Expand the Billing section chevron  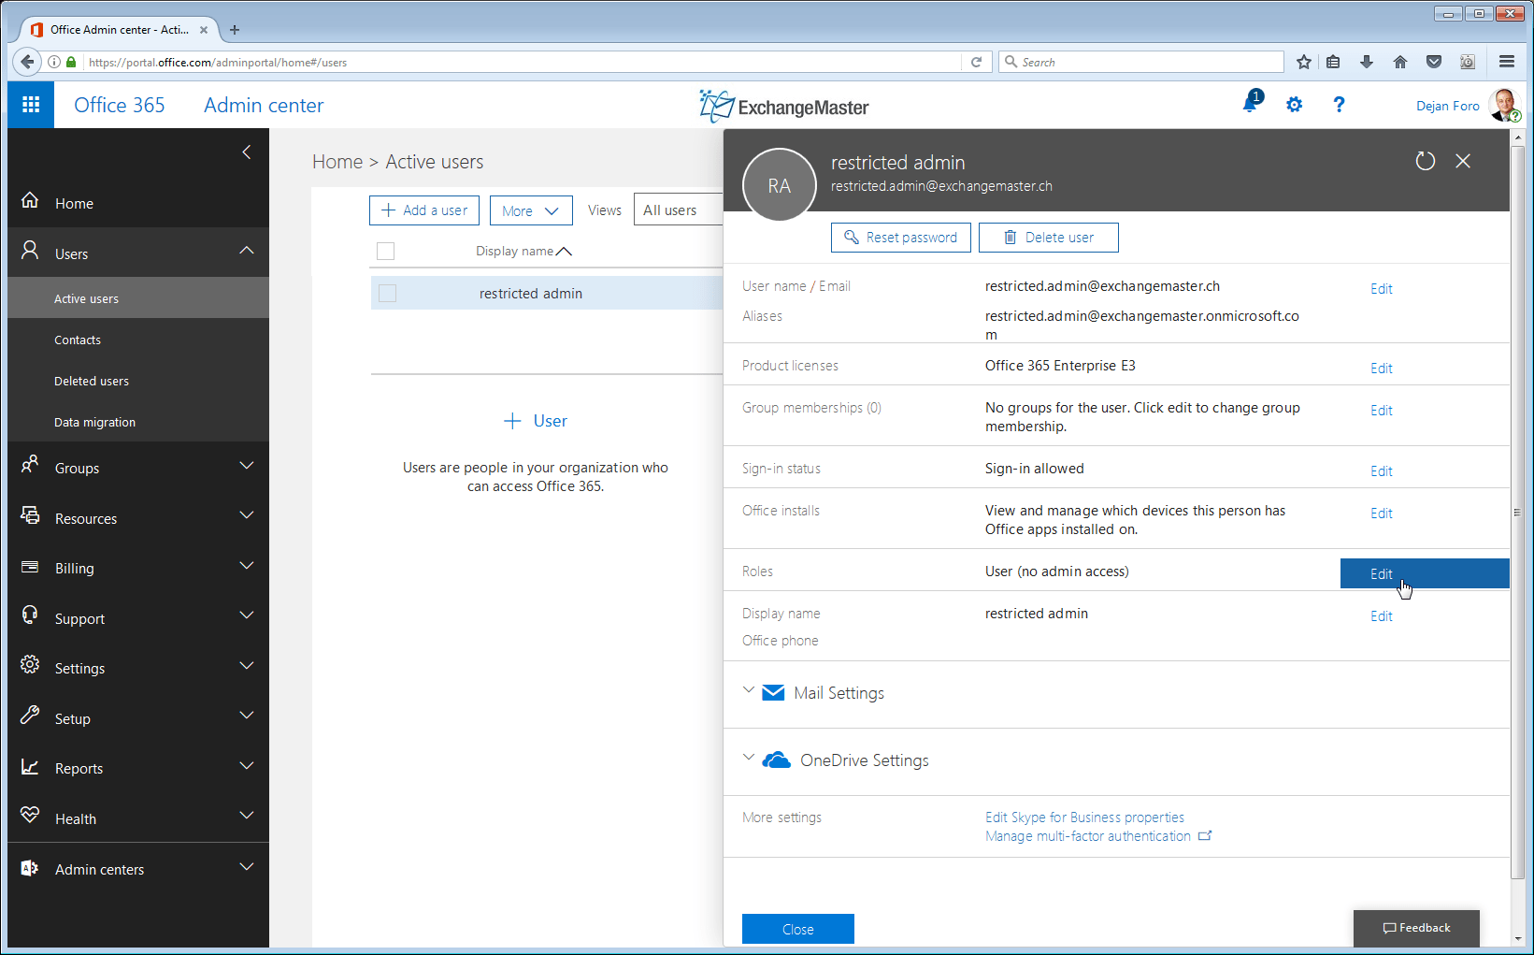tap(247, 566)
